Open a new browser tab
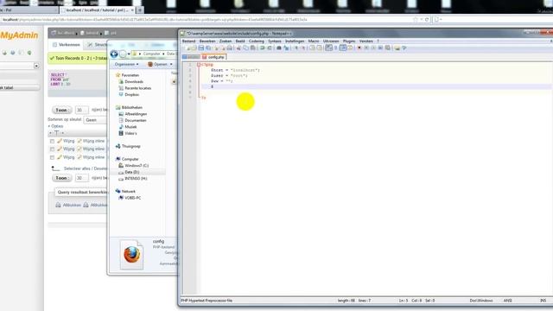553x311 pixels. (x=140, y=10)
